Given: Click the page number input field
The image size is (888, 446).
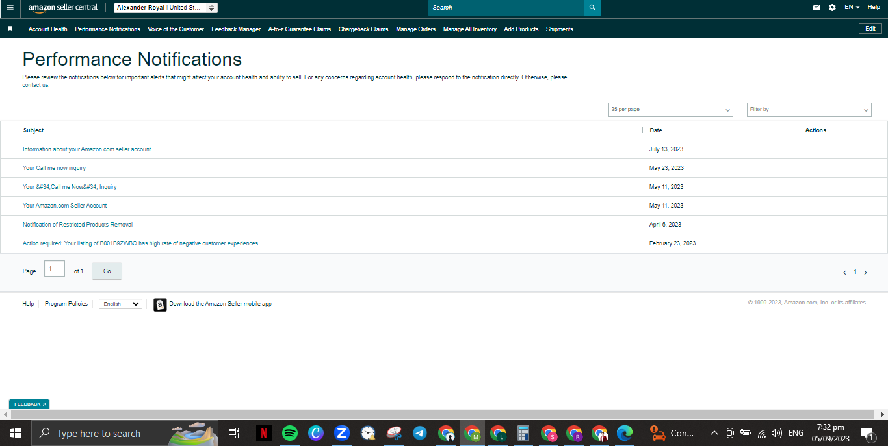Looking at the screenshot, I should [55, 269].
